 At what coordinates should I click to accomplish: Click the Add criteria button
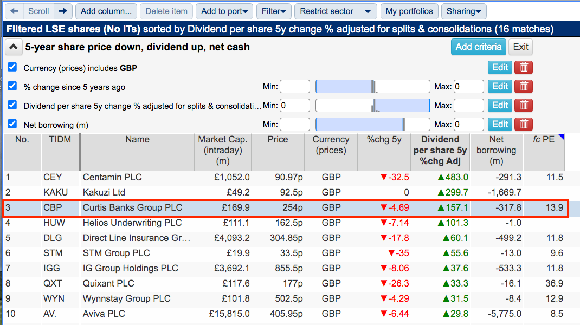(479, 47)
